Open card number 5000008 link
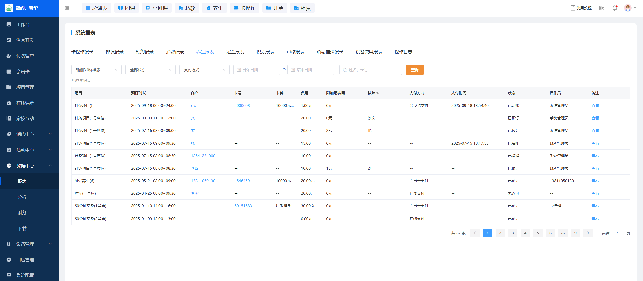The height and width of the screenshot is (281, 643). (242, 106)
